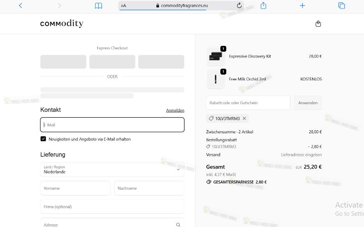Click the Zwischensumme · 2 Artikel label

coord(229,132)
